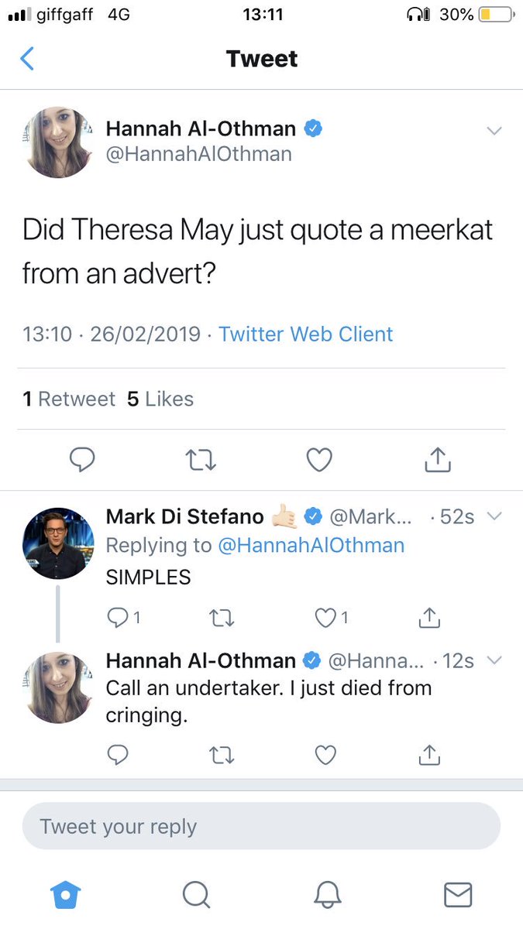523x929 pixels.
Task: Tap the Tweet your reply field
Action: (x=261, y=826)
